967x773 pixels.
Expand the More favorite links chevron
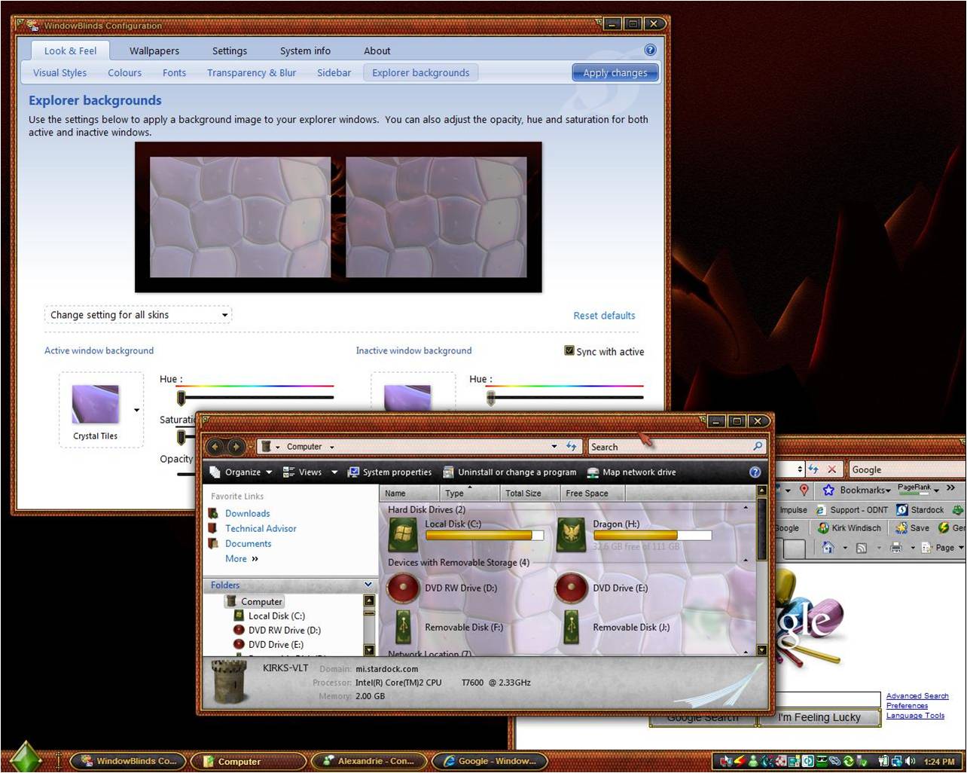[x=255, y=559]
